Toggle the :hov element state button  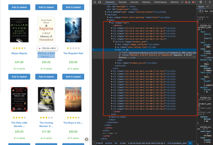tap(206, 11)
